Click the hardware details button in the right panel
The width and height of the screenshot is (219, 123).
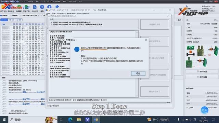tap(202, 71)
